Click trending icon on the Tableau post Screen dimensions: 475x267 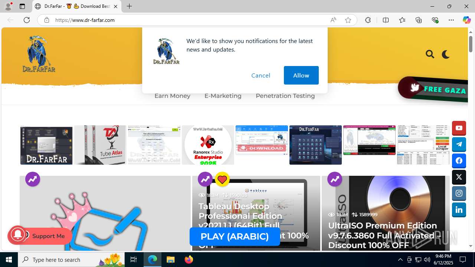coord(205,179)
